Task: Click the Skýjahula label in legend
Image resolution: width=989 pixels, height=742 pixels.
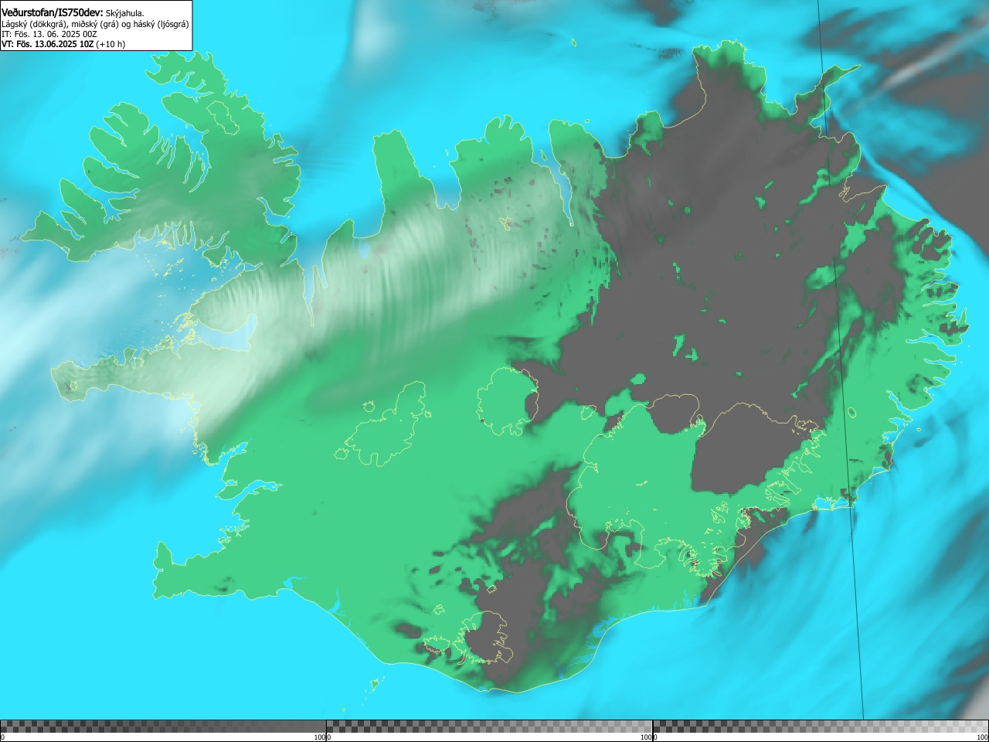Action: (124, 12)
